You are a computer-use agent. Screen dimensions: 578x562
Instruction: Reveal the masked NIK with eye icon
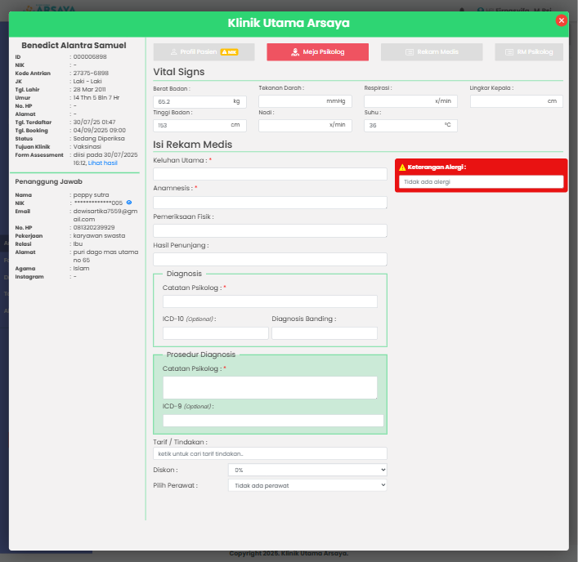pos(129,203)
